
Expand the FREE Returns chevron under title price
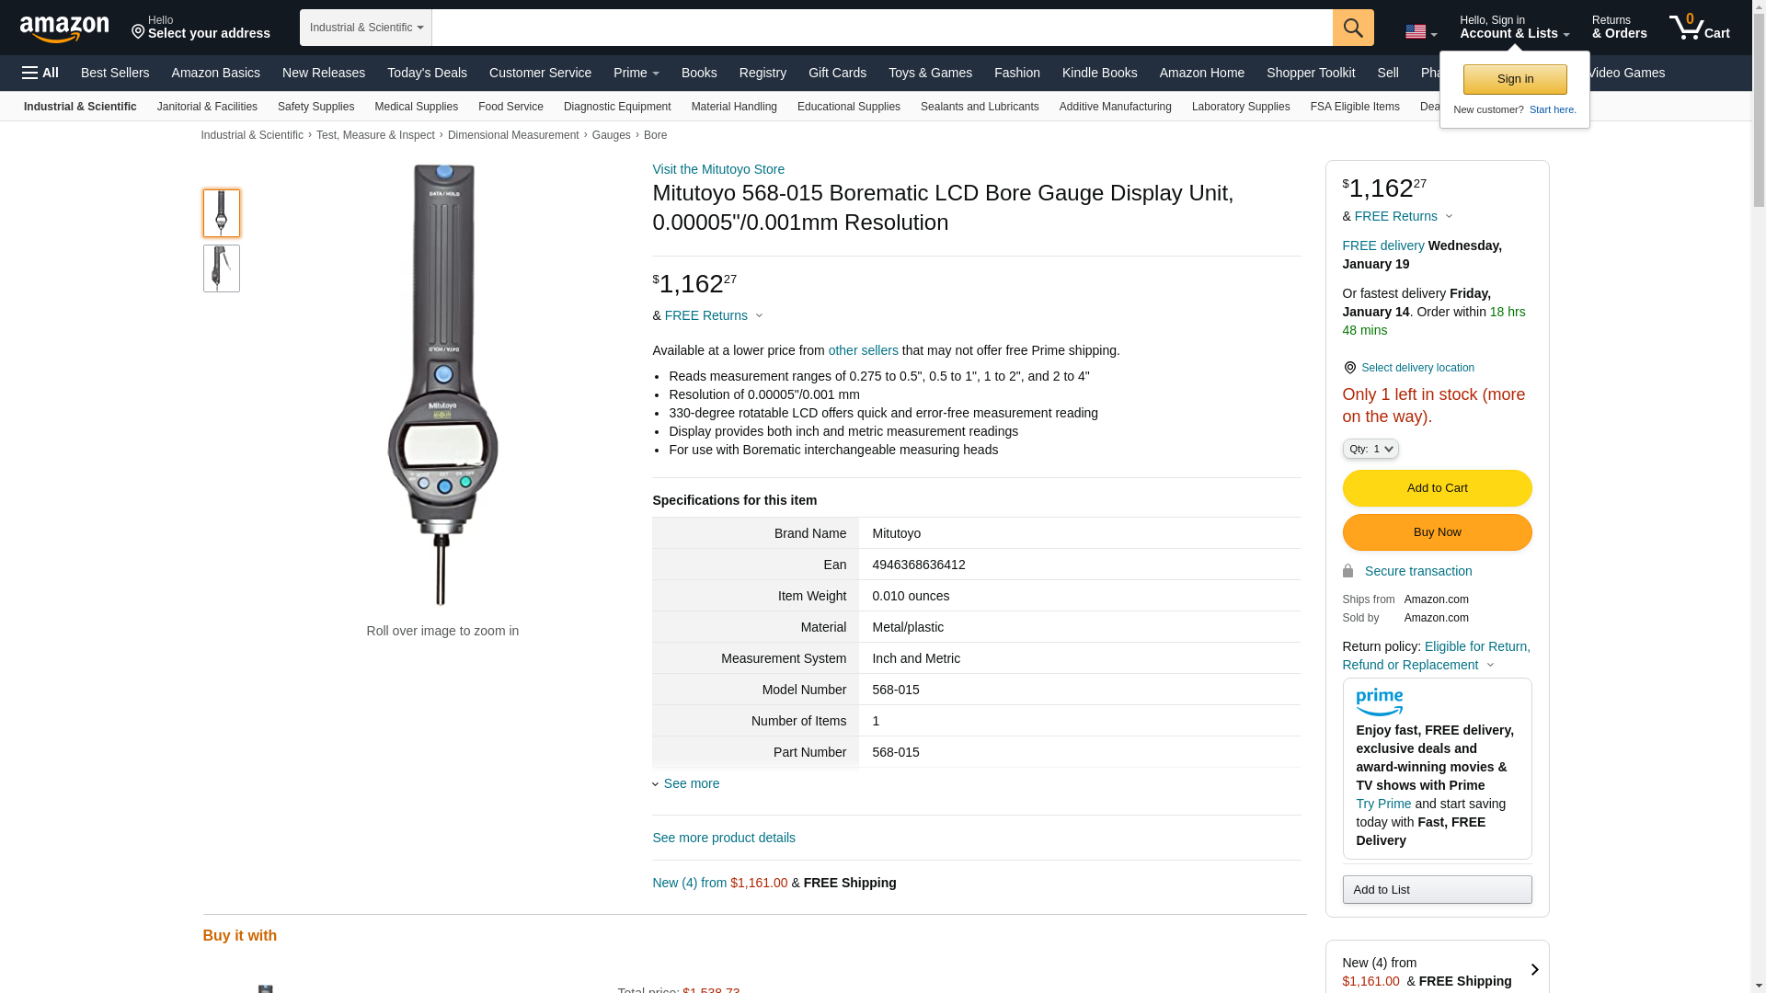[x=759, y=316]
